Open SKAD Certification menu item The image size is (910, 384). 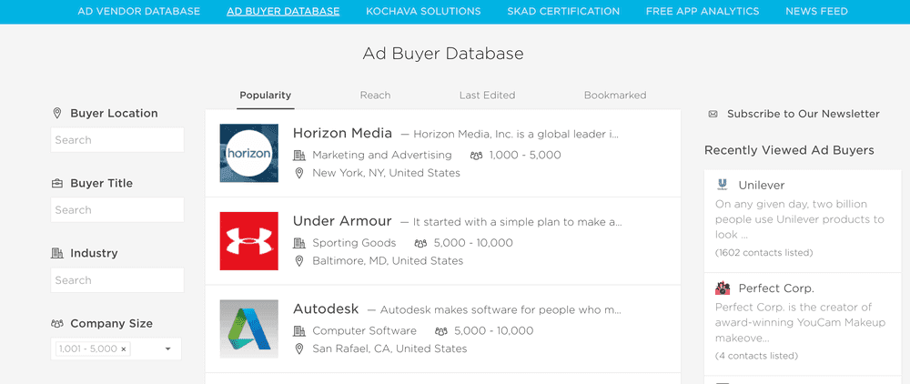pos(563,11)
